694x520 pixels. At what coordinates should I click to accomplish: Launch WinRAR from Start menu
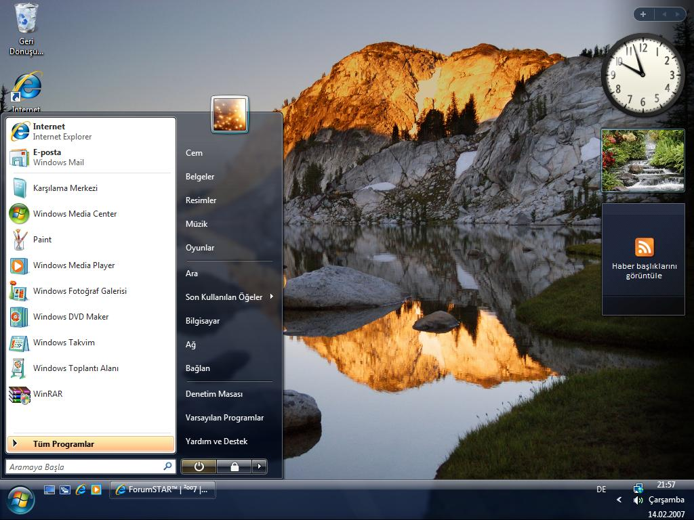[x=91, y=393]
